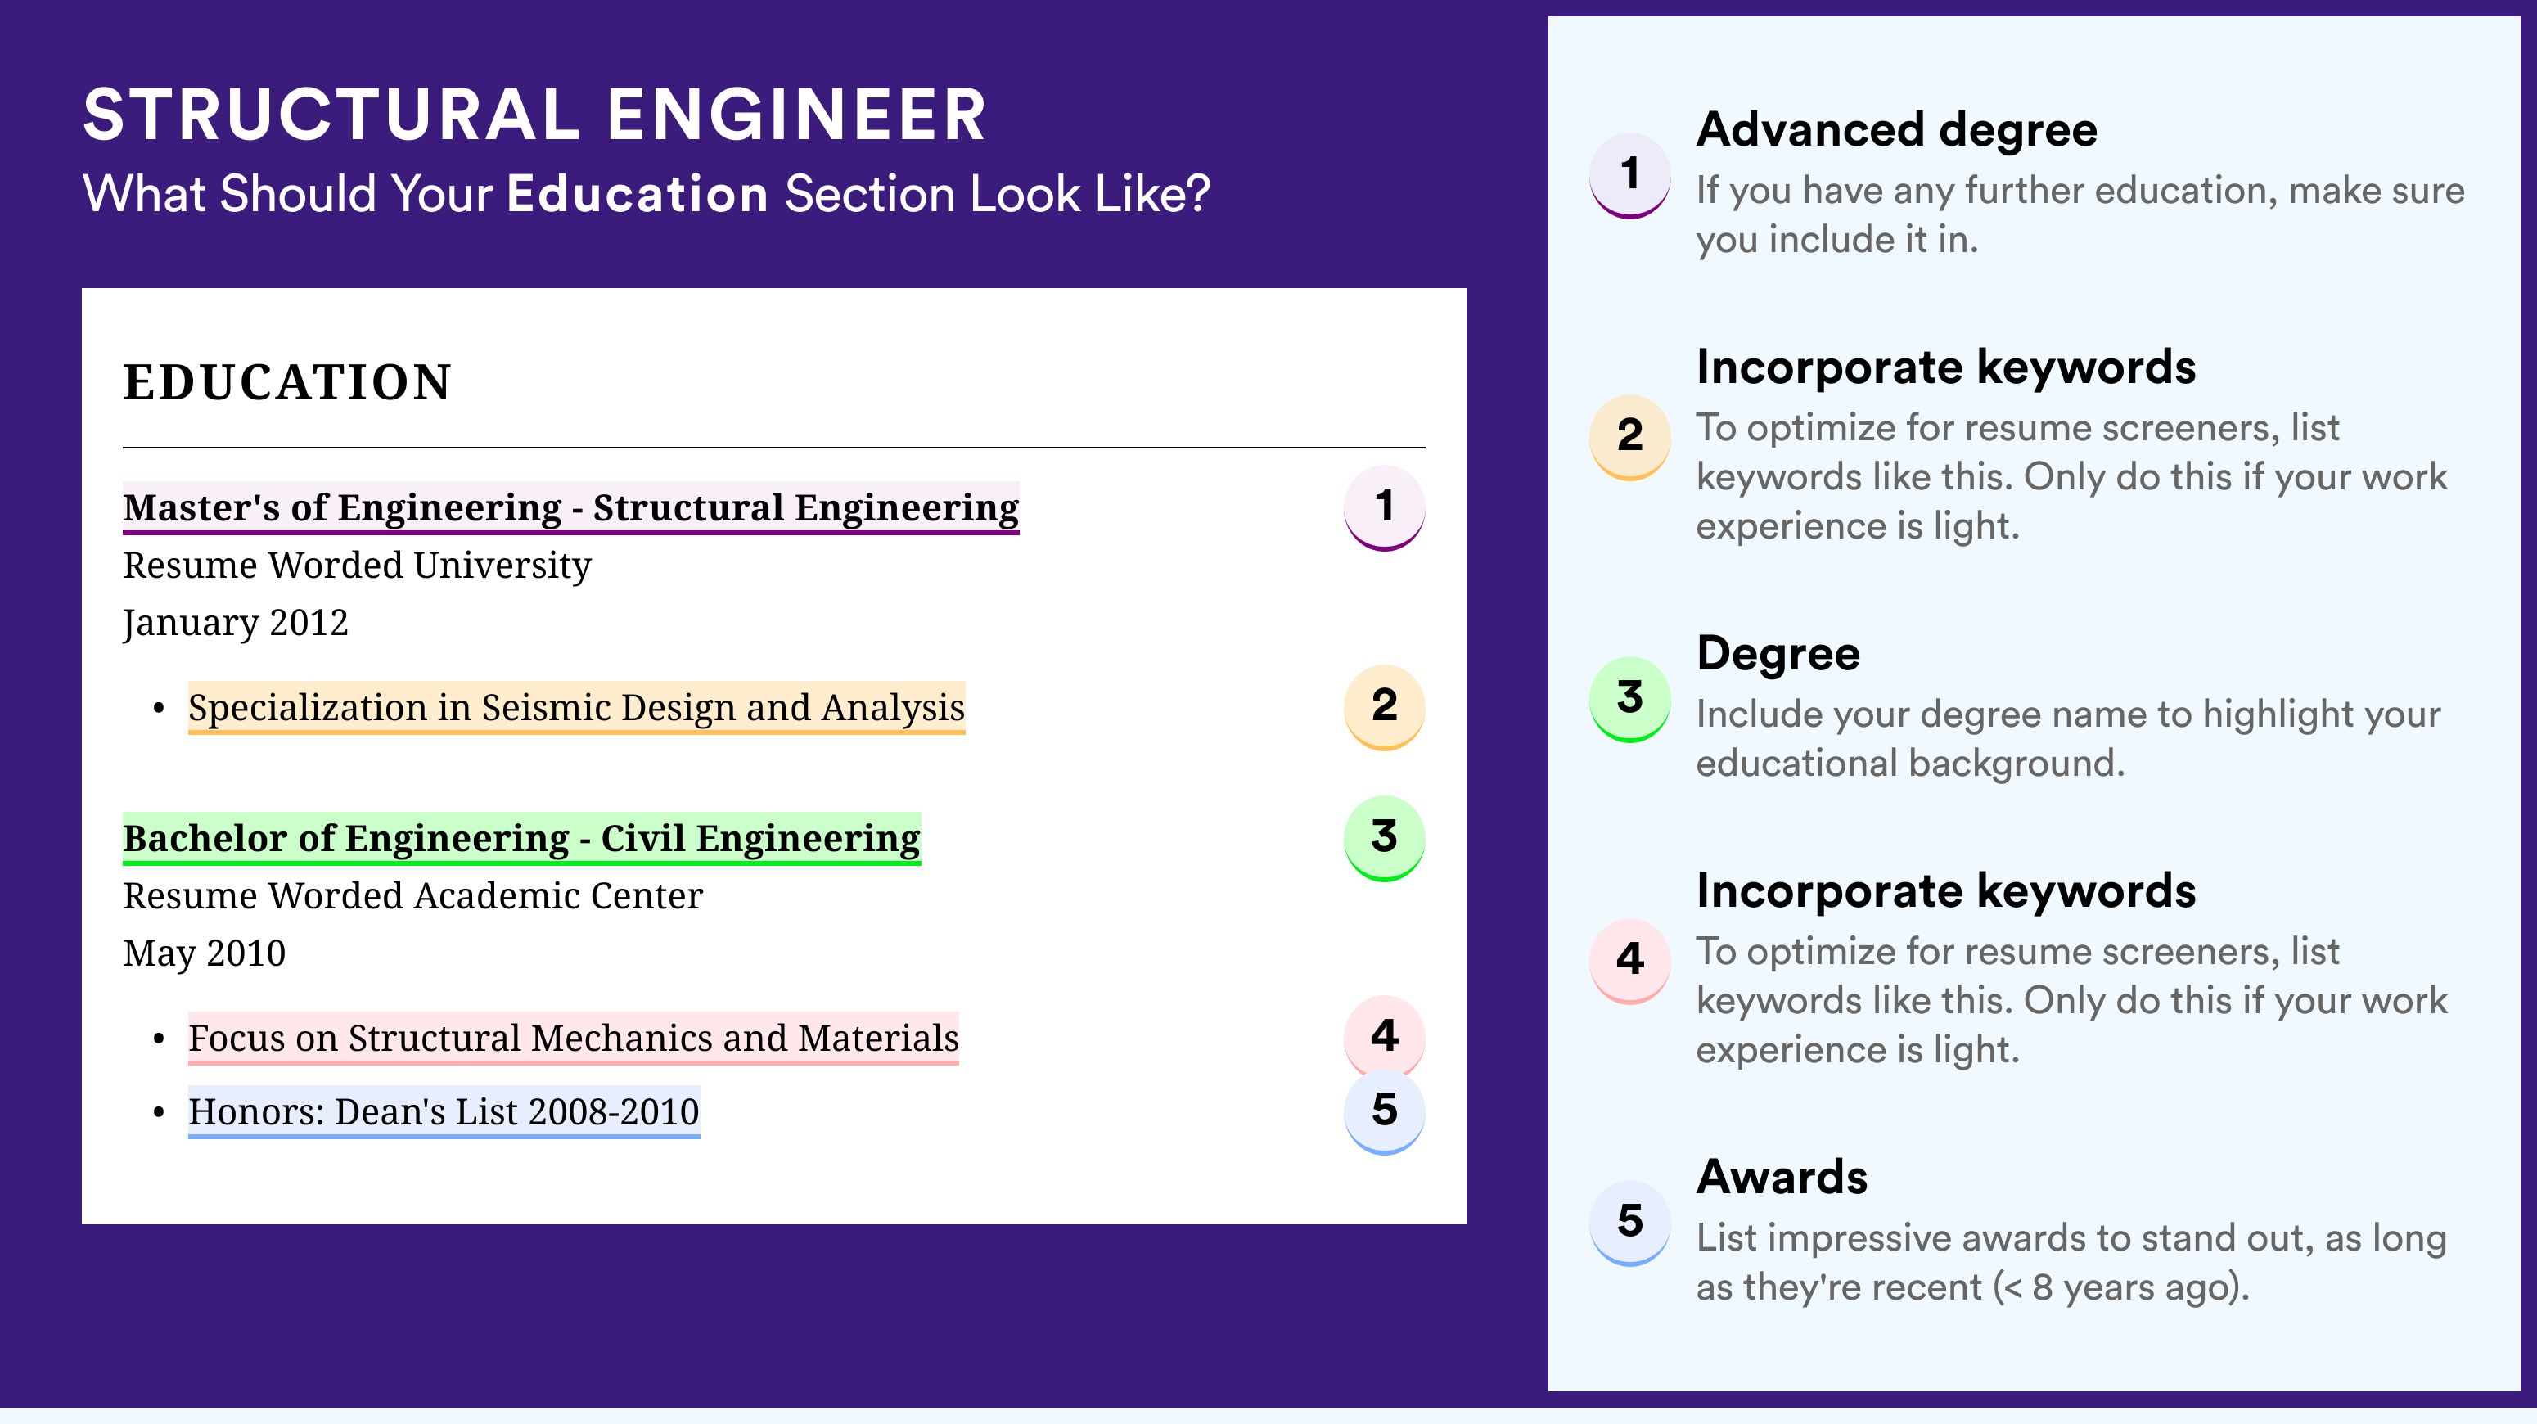Click the EDUCATION section heading
Image resolution: width=2537 pixels, height=1424 pixels.
286,382
